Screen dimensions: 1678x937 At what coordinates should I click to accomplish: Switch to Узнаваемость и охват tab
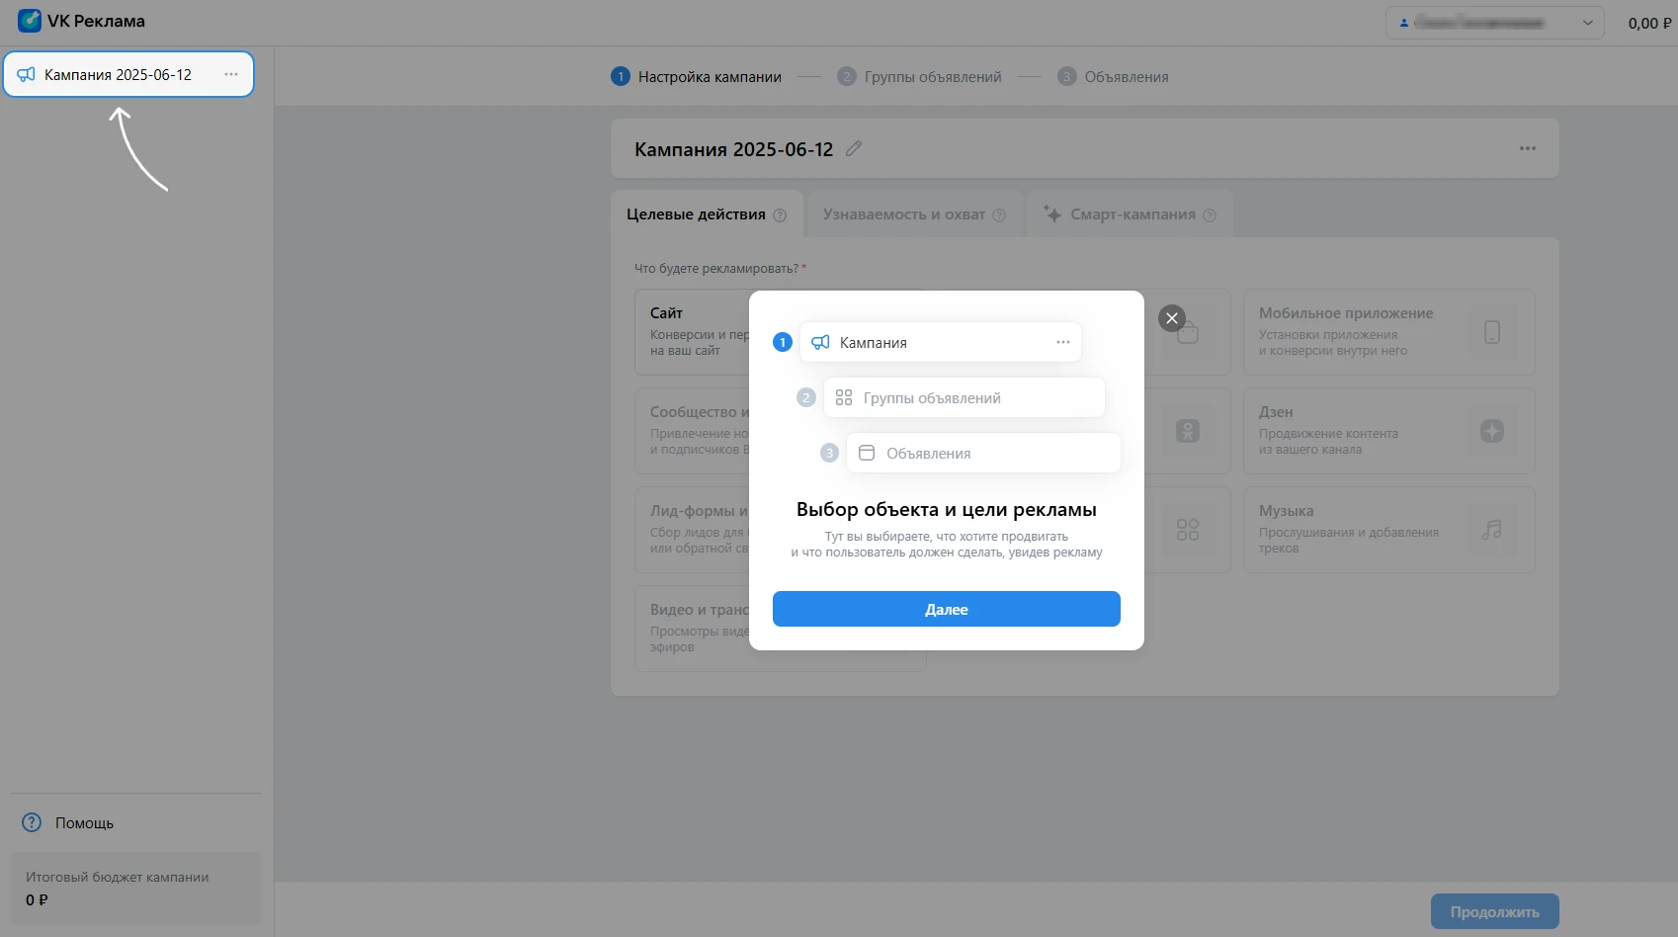click(x=904, y=214)
